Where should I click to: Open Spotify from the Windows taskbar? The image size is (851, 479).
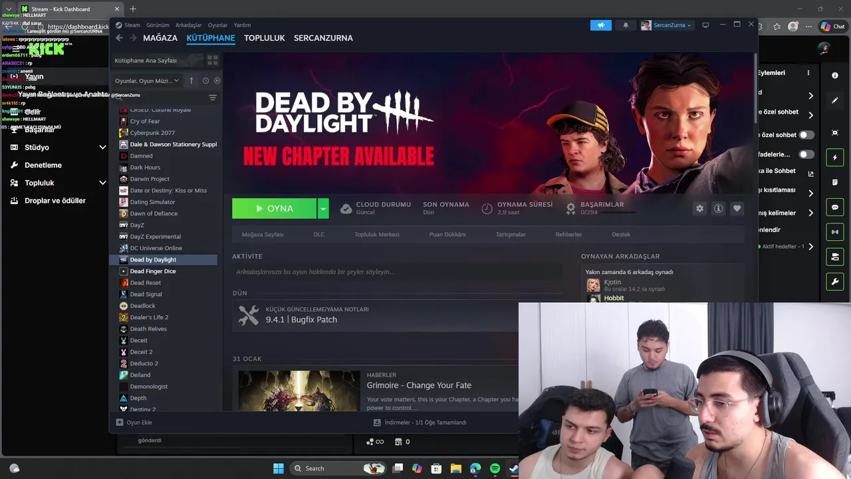tap(495, 468)
